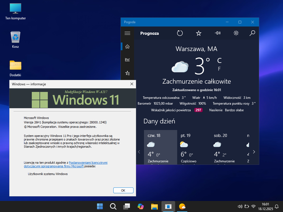Add Warszawa to favorites with star icon
This screenshot has height=212, width=283.
point(198,33)
